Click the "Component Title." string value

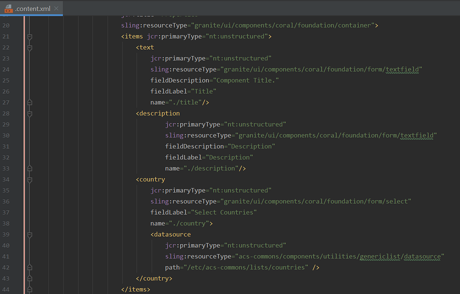coord(246,80)
